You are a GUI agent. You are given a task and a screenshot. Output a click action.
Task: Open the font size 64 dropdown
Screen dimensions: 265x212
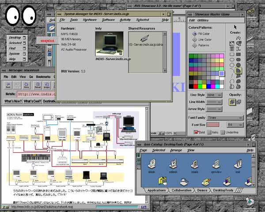(235, 125)
